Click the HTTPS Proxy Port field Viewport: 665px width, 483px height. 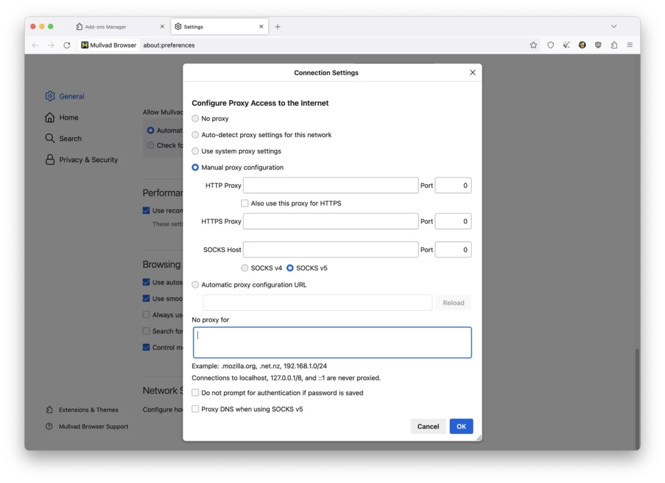point(453,221)
